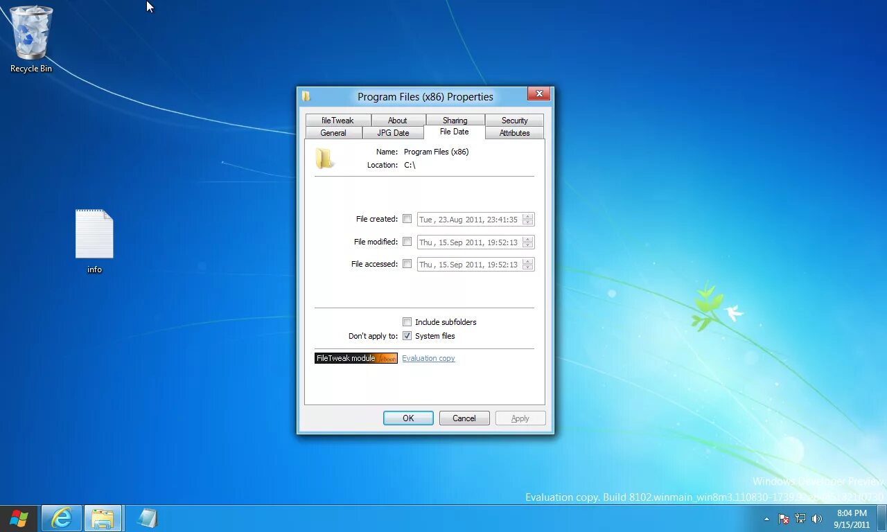Viewport: 887px width, 532px height.
Task: Switch to the fileTweak tab
Action: (338, 120)
